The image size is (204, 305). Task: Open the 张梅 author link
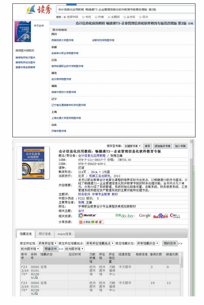pos(81,202)
